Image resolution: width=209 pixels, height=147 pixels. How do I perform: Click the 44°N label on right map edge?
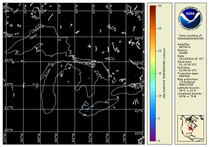pos(139,88)
